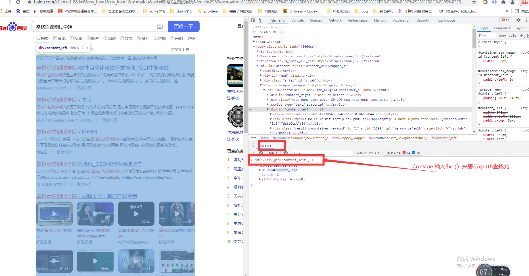Switch to the Console tab in DevTools
The image size is (529, 276).
pyautogui.click(x=297, y=20)
